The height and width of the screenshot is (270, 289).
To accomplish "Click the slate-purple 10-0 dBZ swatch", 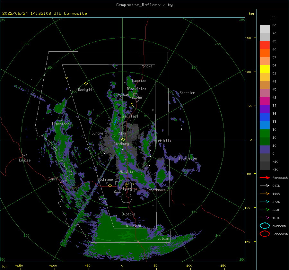I will [x=265, y=150].
